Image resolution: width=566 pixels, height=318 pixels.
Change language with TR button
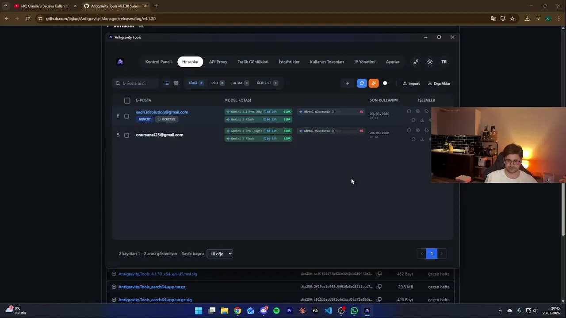[444, 62]
